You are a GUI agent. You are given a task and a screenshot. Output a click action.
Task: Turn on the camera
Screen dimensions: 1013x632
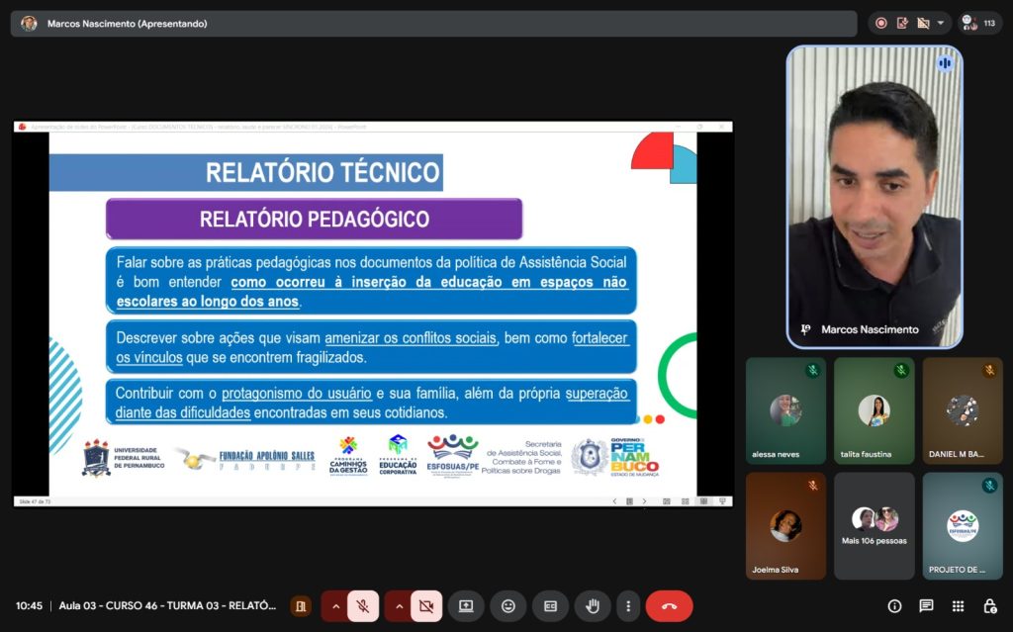pyautogui.click(x=426, y=605)
